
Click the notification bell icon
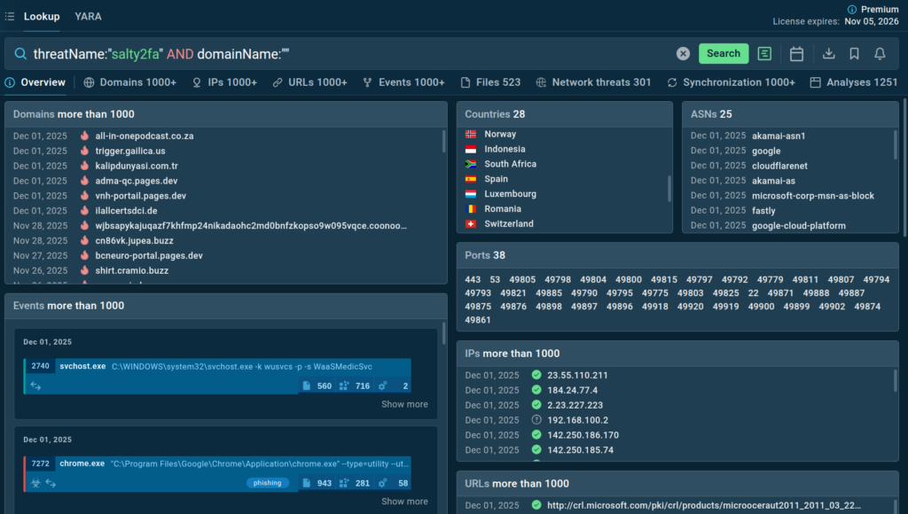point(880,54)
